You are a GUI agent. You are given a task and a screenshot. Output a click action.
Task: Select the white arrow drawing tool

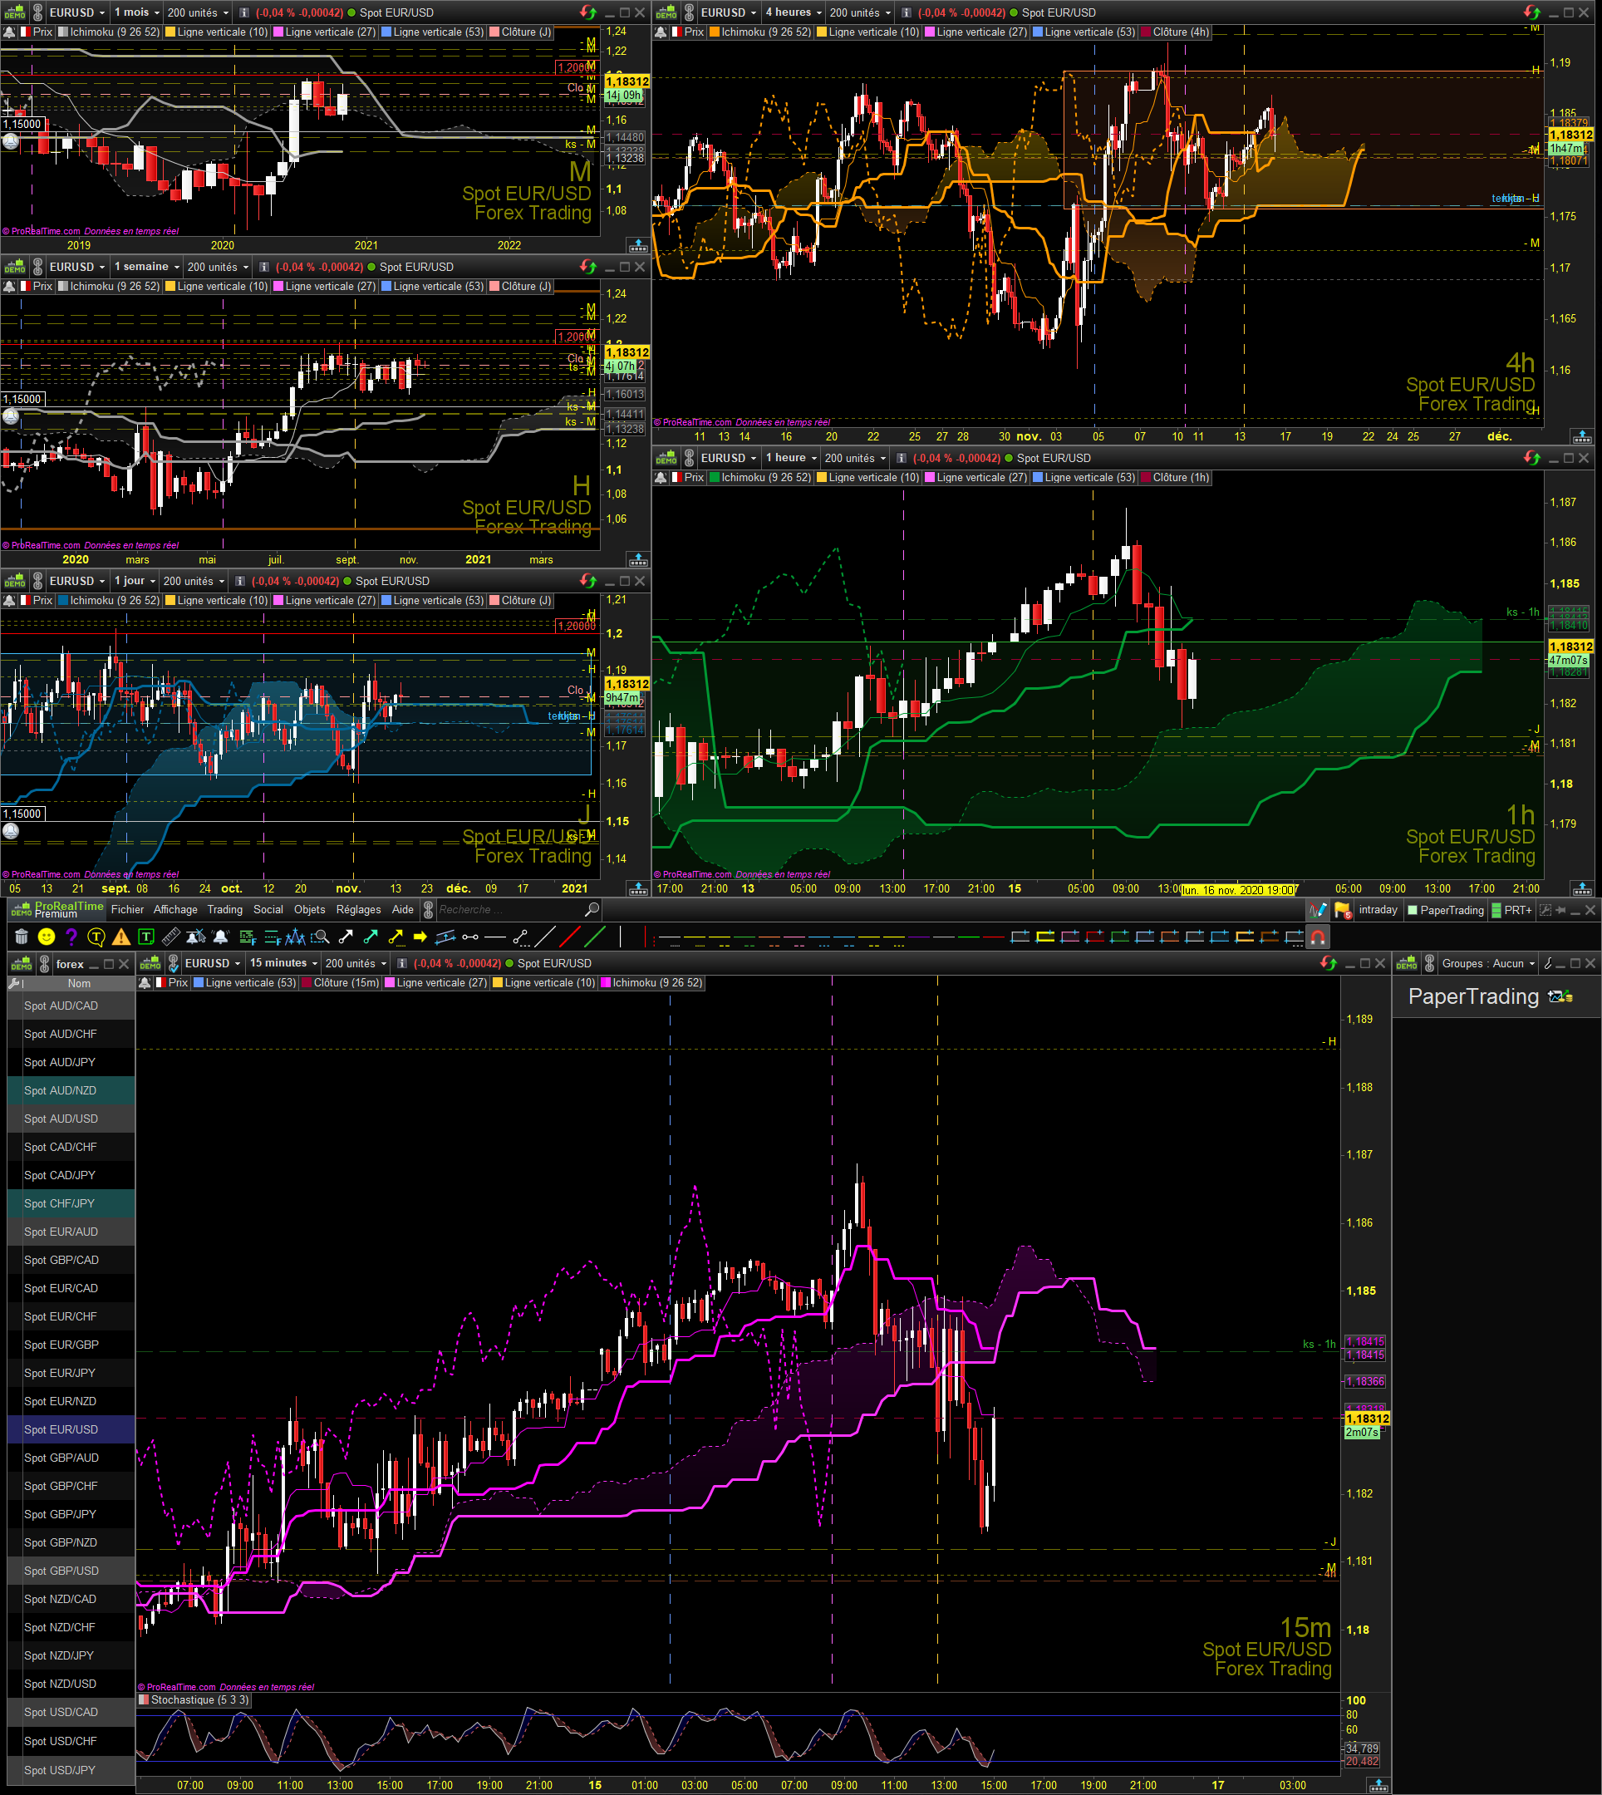point(346,937)
